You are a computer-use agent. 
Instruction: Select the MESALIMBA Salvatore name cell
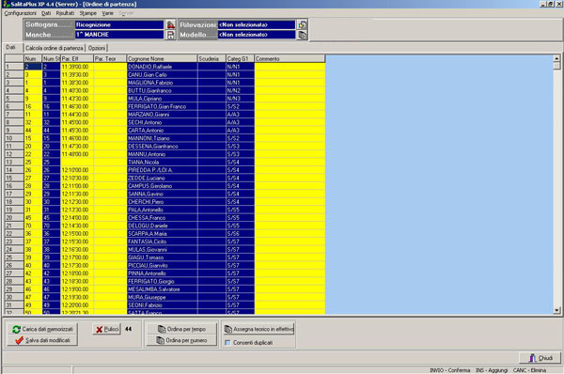(162, 289)
